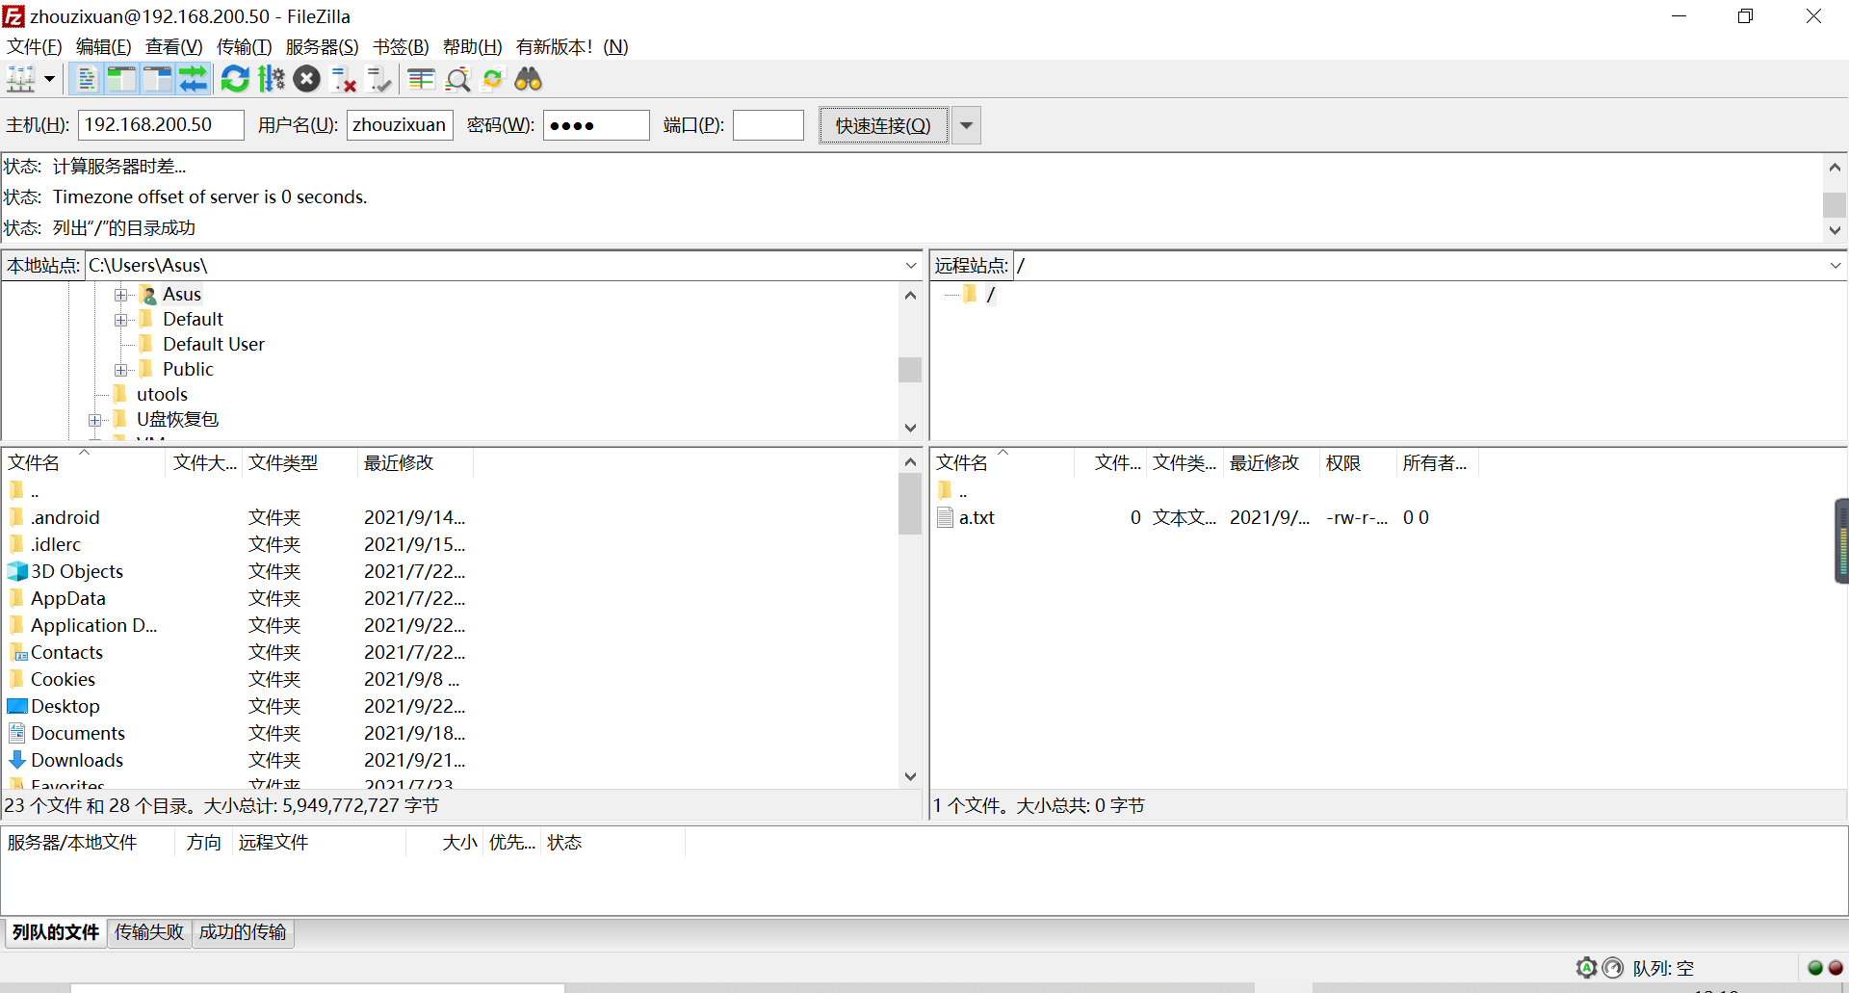Screen dimensions: 1849x993
Task: Click the 3D Objects cube icon
Action: click(17, 571)
